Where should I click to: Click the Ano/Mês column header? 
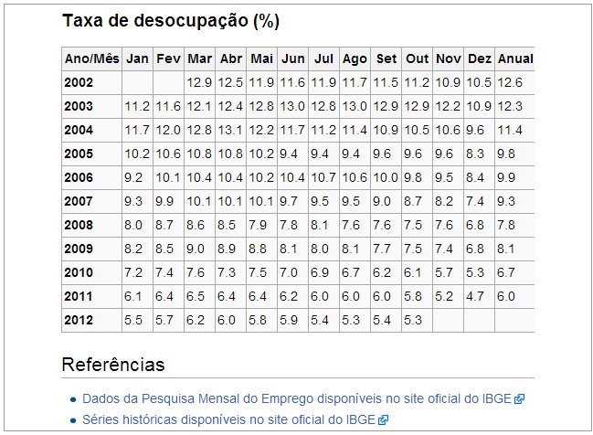click(x=91, y=58)
